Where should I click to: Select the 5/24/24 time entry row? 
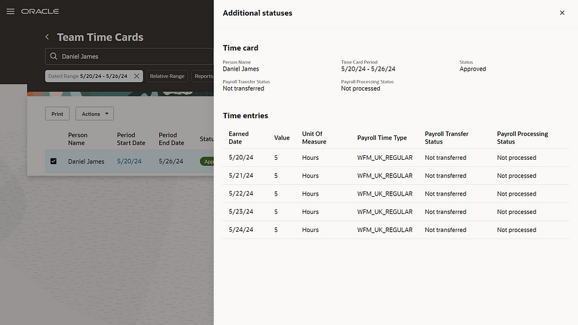[x=395, y=230]
